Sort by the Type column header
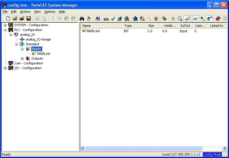 pos(134,26)
